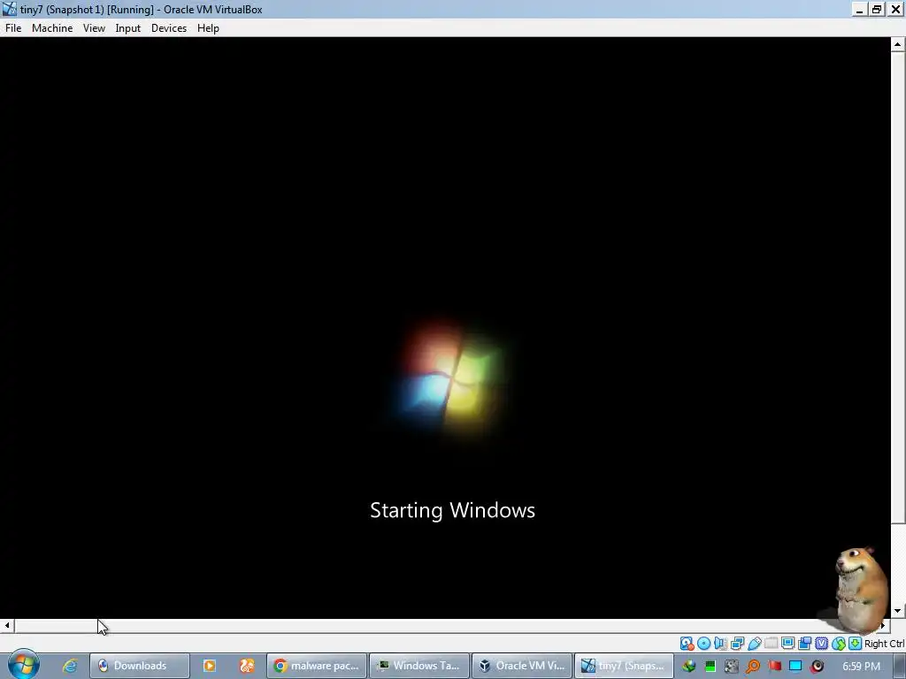Open the media player taskbar icon
906x679 pixels.
pyautogui.click(x=209, y=666)
